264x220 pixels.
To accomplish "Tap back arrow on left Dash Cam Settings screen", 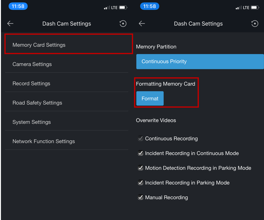I will point(10,23).
